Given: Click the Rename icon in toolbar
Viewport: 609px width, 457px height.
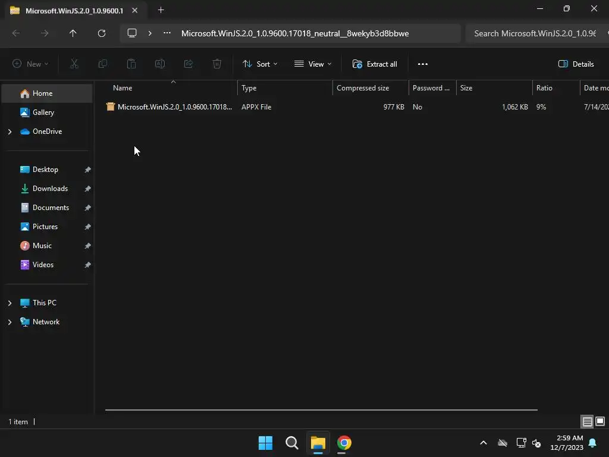Looking at the screenshot, I should pos(160,64).
